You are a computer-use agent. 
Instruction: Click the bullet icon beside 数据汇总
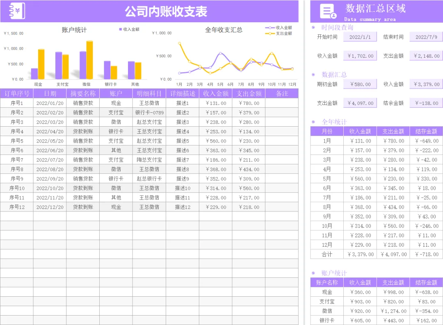[x=313, y=75]
